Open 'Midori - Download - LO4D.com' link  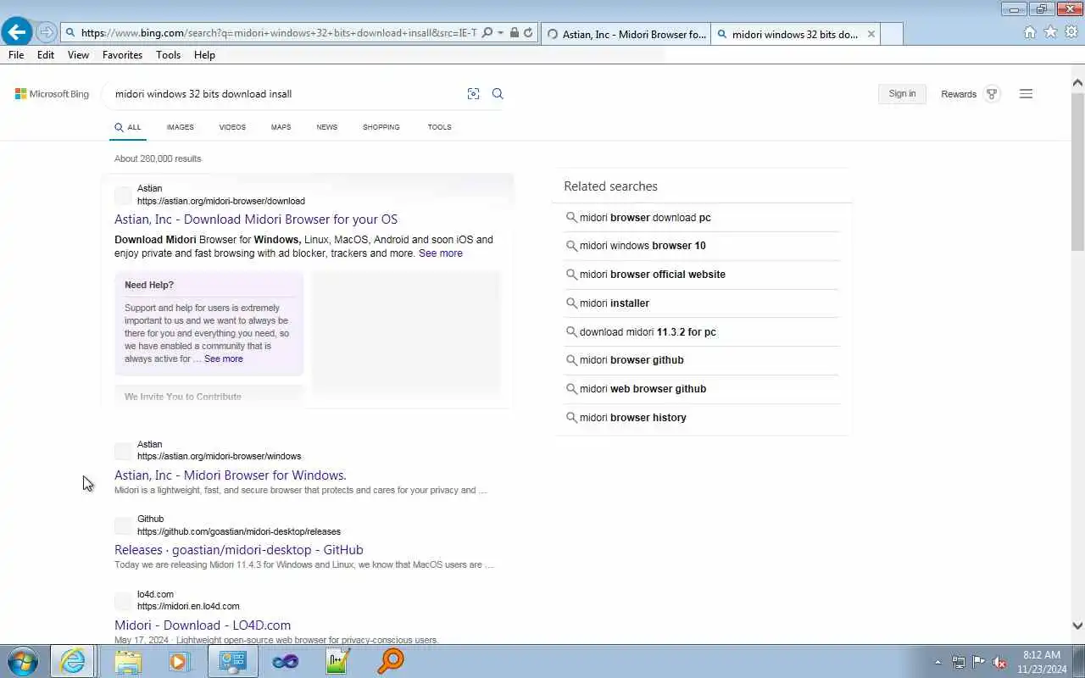pos(203,625)
